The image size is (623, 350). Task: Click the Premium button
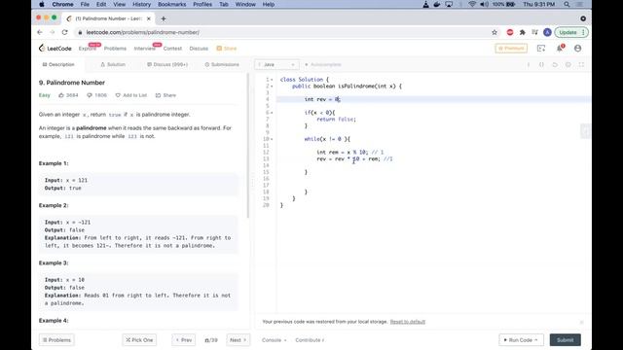511,49
